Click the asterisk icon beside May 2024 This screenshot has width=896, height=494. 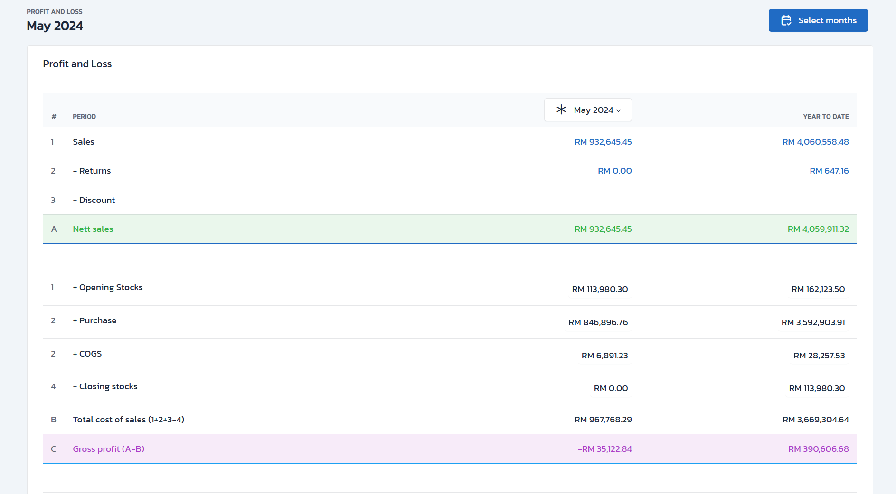point(561,110)
